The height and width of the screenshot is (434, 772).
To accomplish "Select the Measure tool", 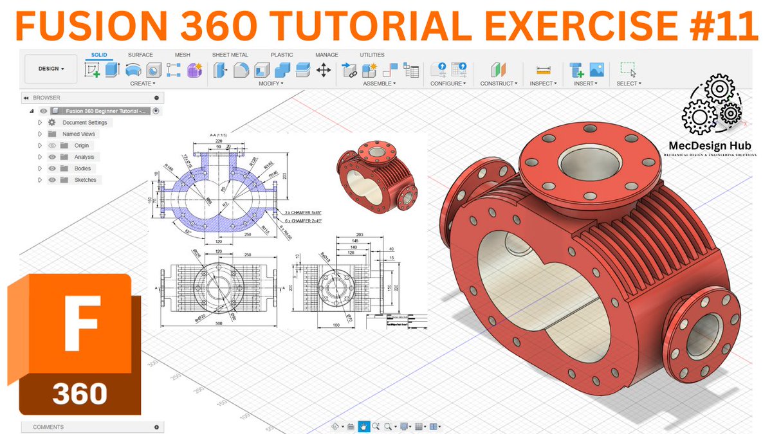I will tap(544, 69).
